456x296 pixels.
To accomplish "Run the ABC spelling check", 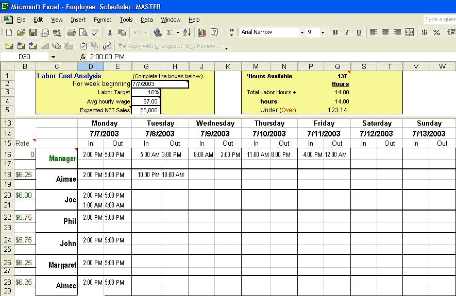I will coord(95,32).
